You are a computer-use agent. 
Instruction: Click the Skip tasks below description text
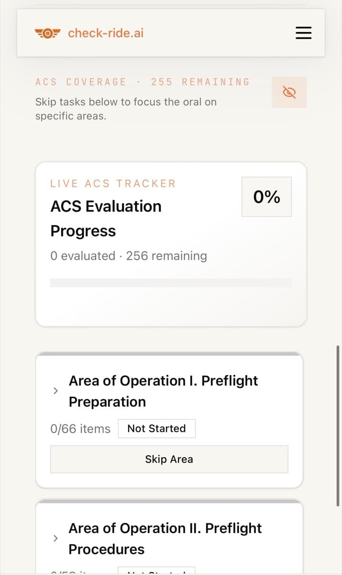click(x=126, y=109)
